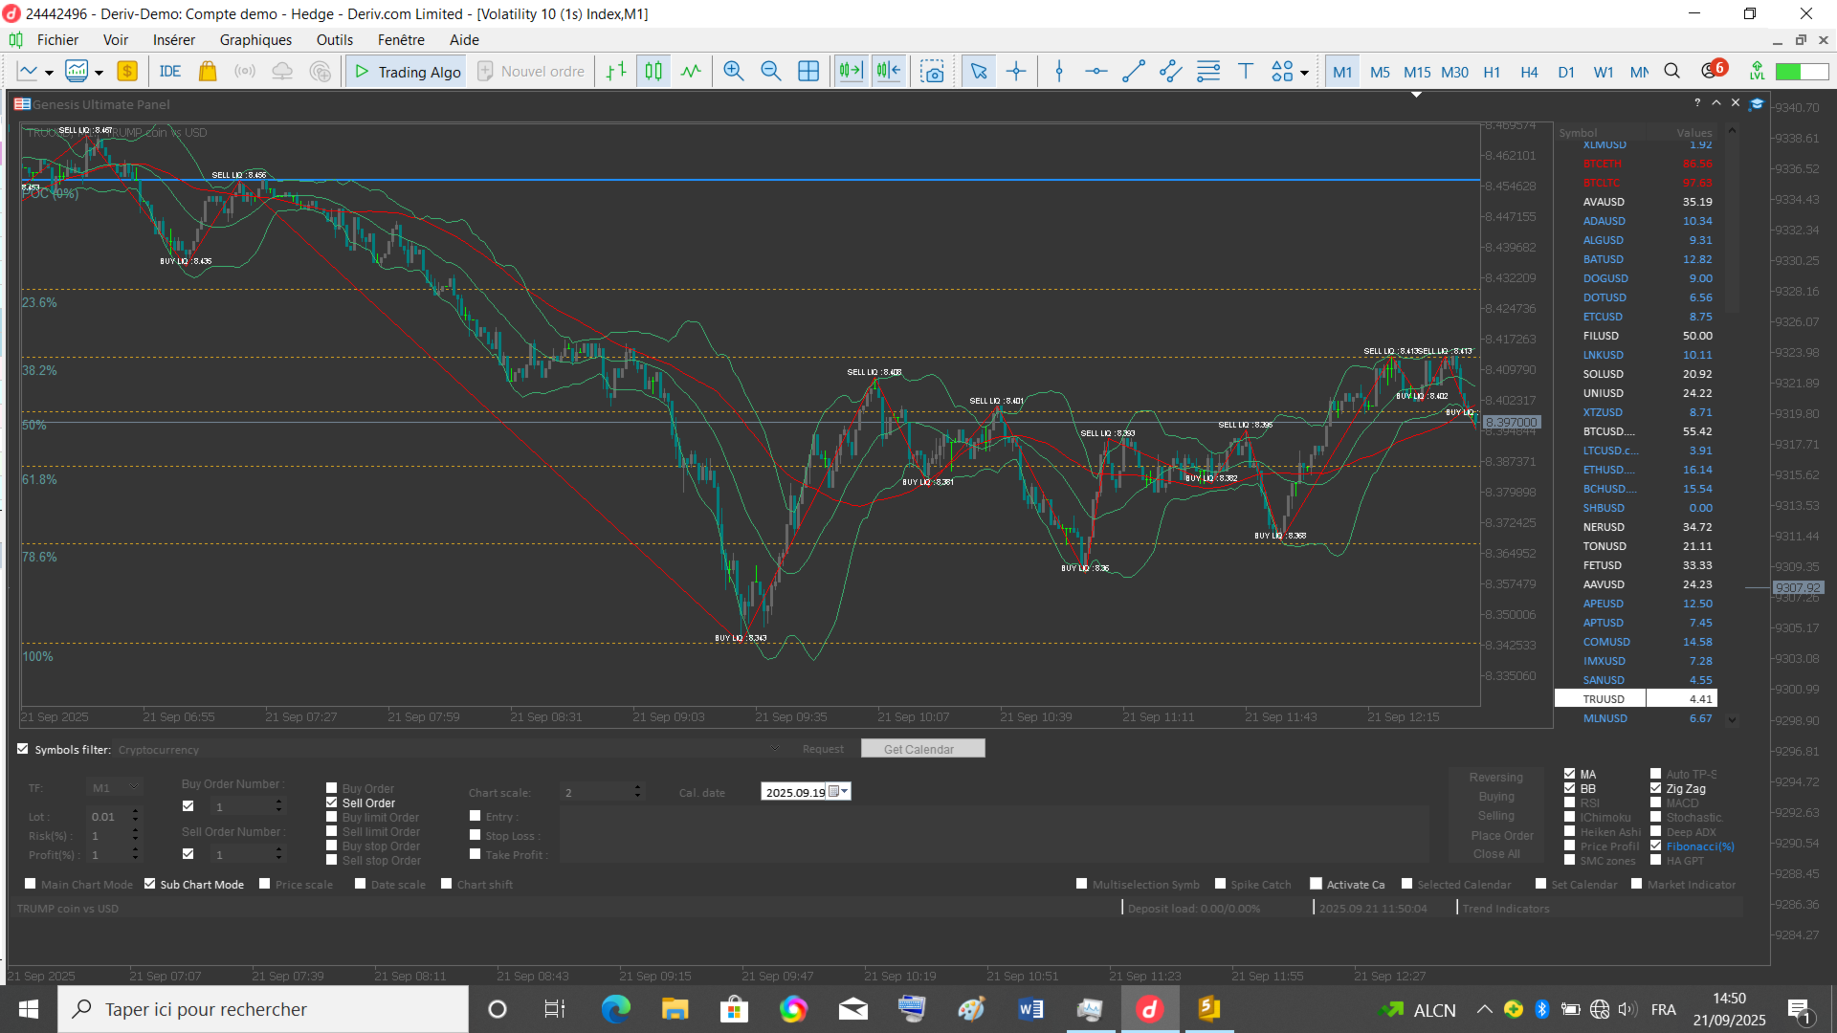The height and width of the screenshot is (1033, 1837).
Task: Select the SOLUSD symbol row
Action: (1604, 374)
